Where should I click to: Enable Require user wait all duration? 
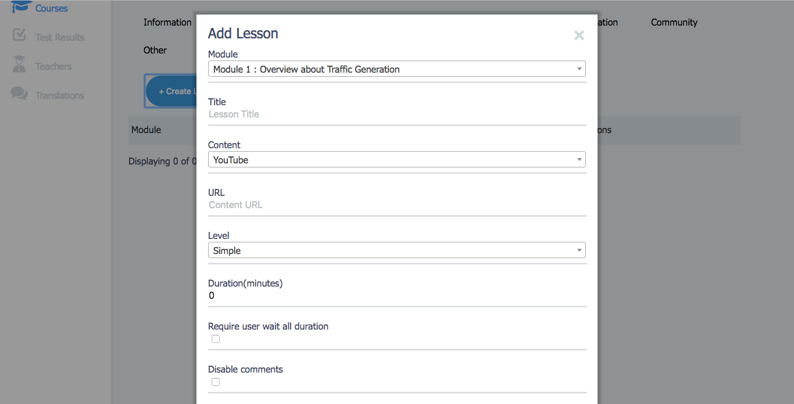point(216,339)
